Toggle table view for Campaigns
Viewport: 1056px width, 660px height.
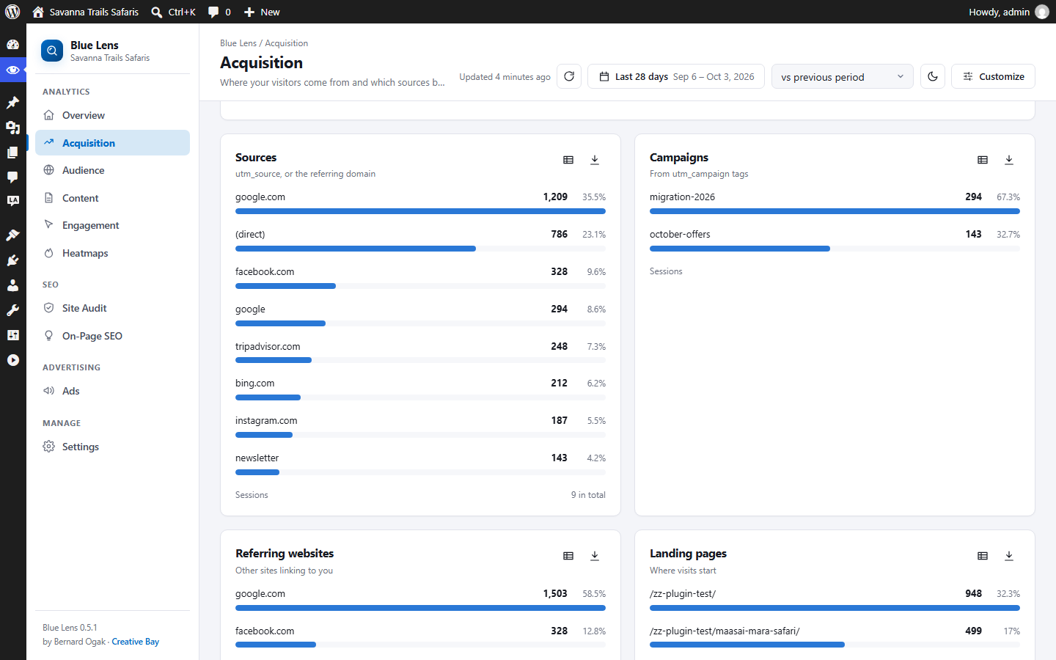tap(983, 160)
